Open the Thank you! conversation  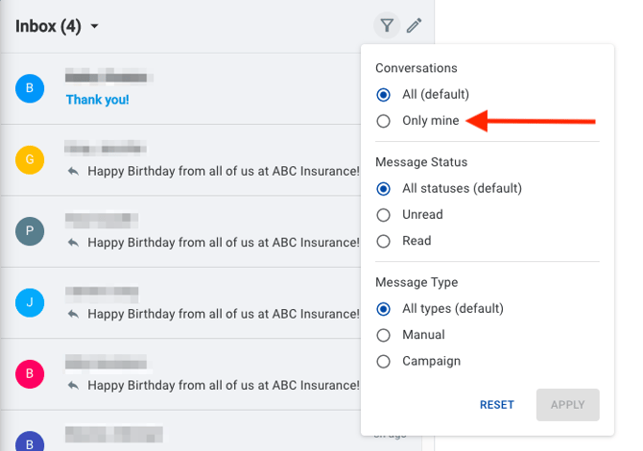click(97, 99)
